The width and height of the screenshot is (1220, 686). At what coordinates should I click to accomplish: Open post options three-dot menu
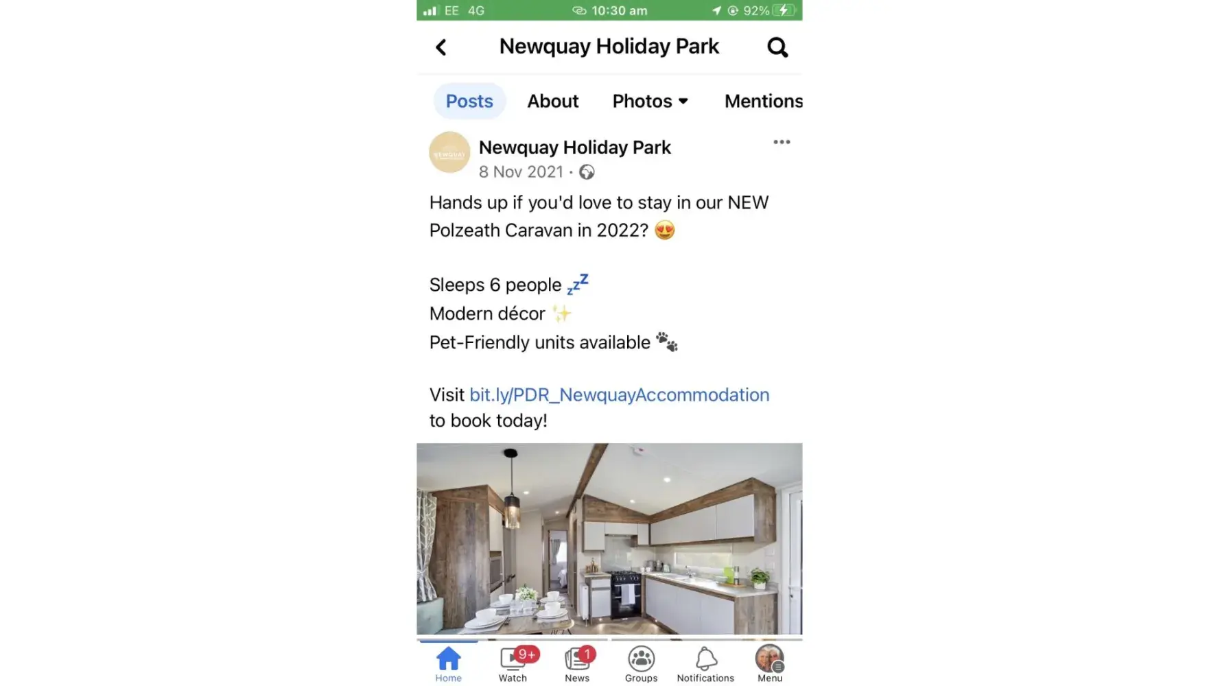(782, 142)
